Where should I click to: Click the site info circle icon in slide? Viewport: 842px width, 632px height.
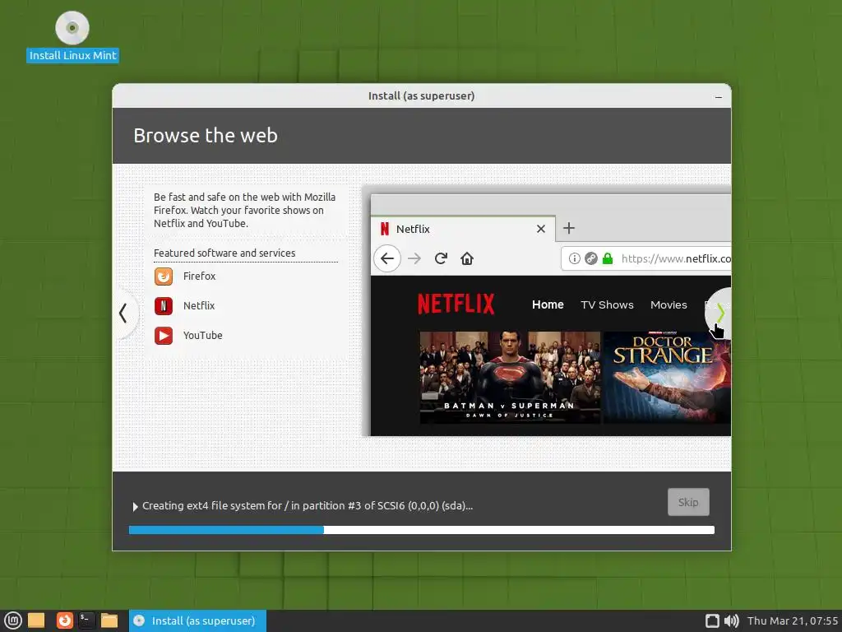(575, 258)
